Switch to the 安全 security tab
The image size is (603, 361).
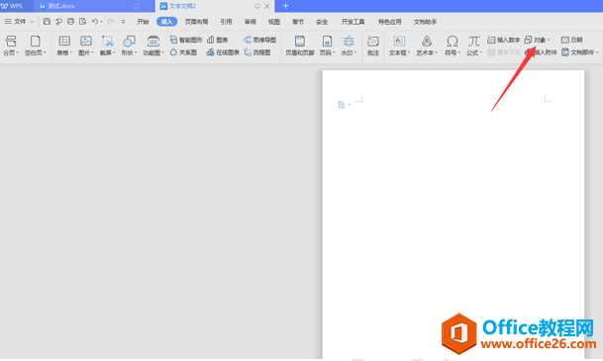point(322,22)
